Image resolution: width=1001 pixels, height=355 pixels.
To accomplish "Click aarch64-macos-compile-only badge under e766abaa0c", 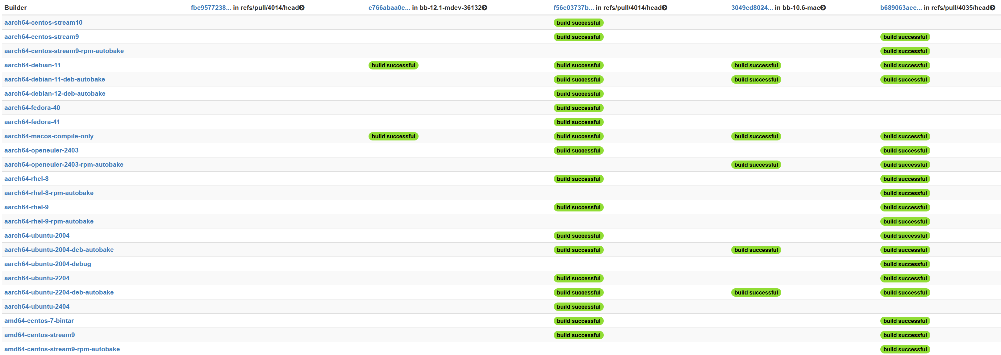I will point(393,136).
